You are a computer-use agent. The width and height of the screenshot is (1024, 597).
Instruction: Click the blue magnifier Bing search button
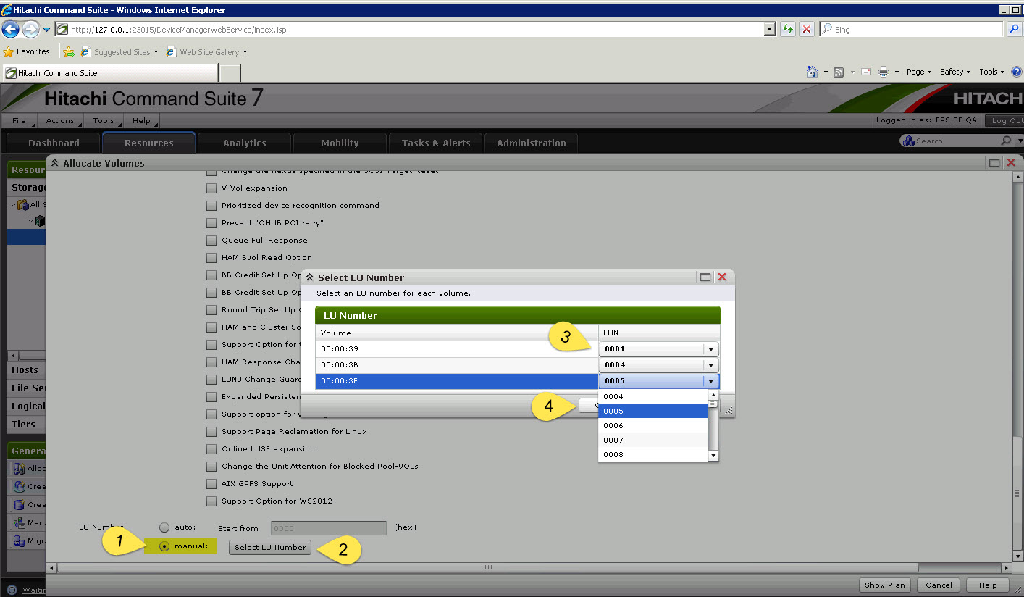(1015, 30)
